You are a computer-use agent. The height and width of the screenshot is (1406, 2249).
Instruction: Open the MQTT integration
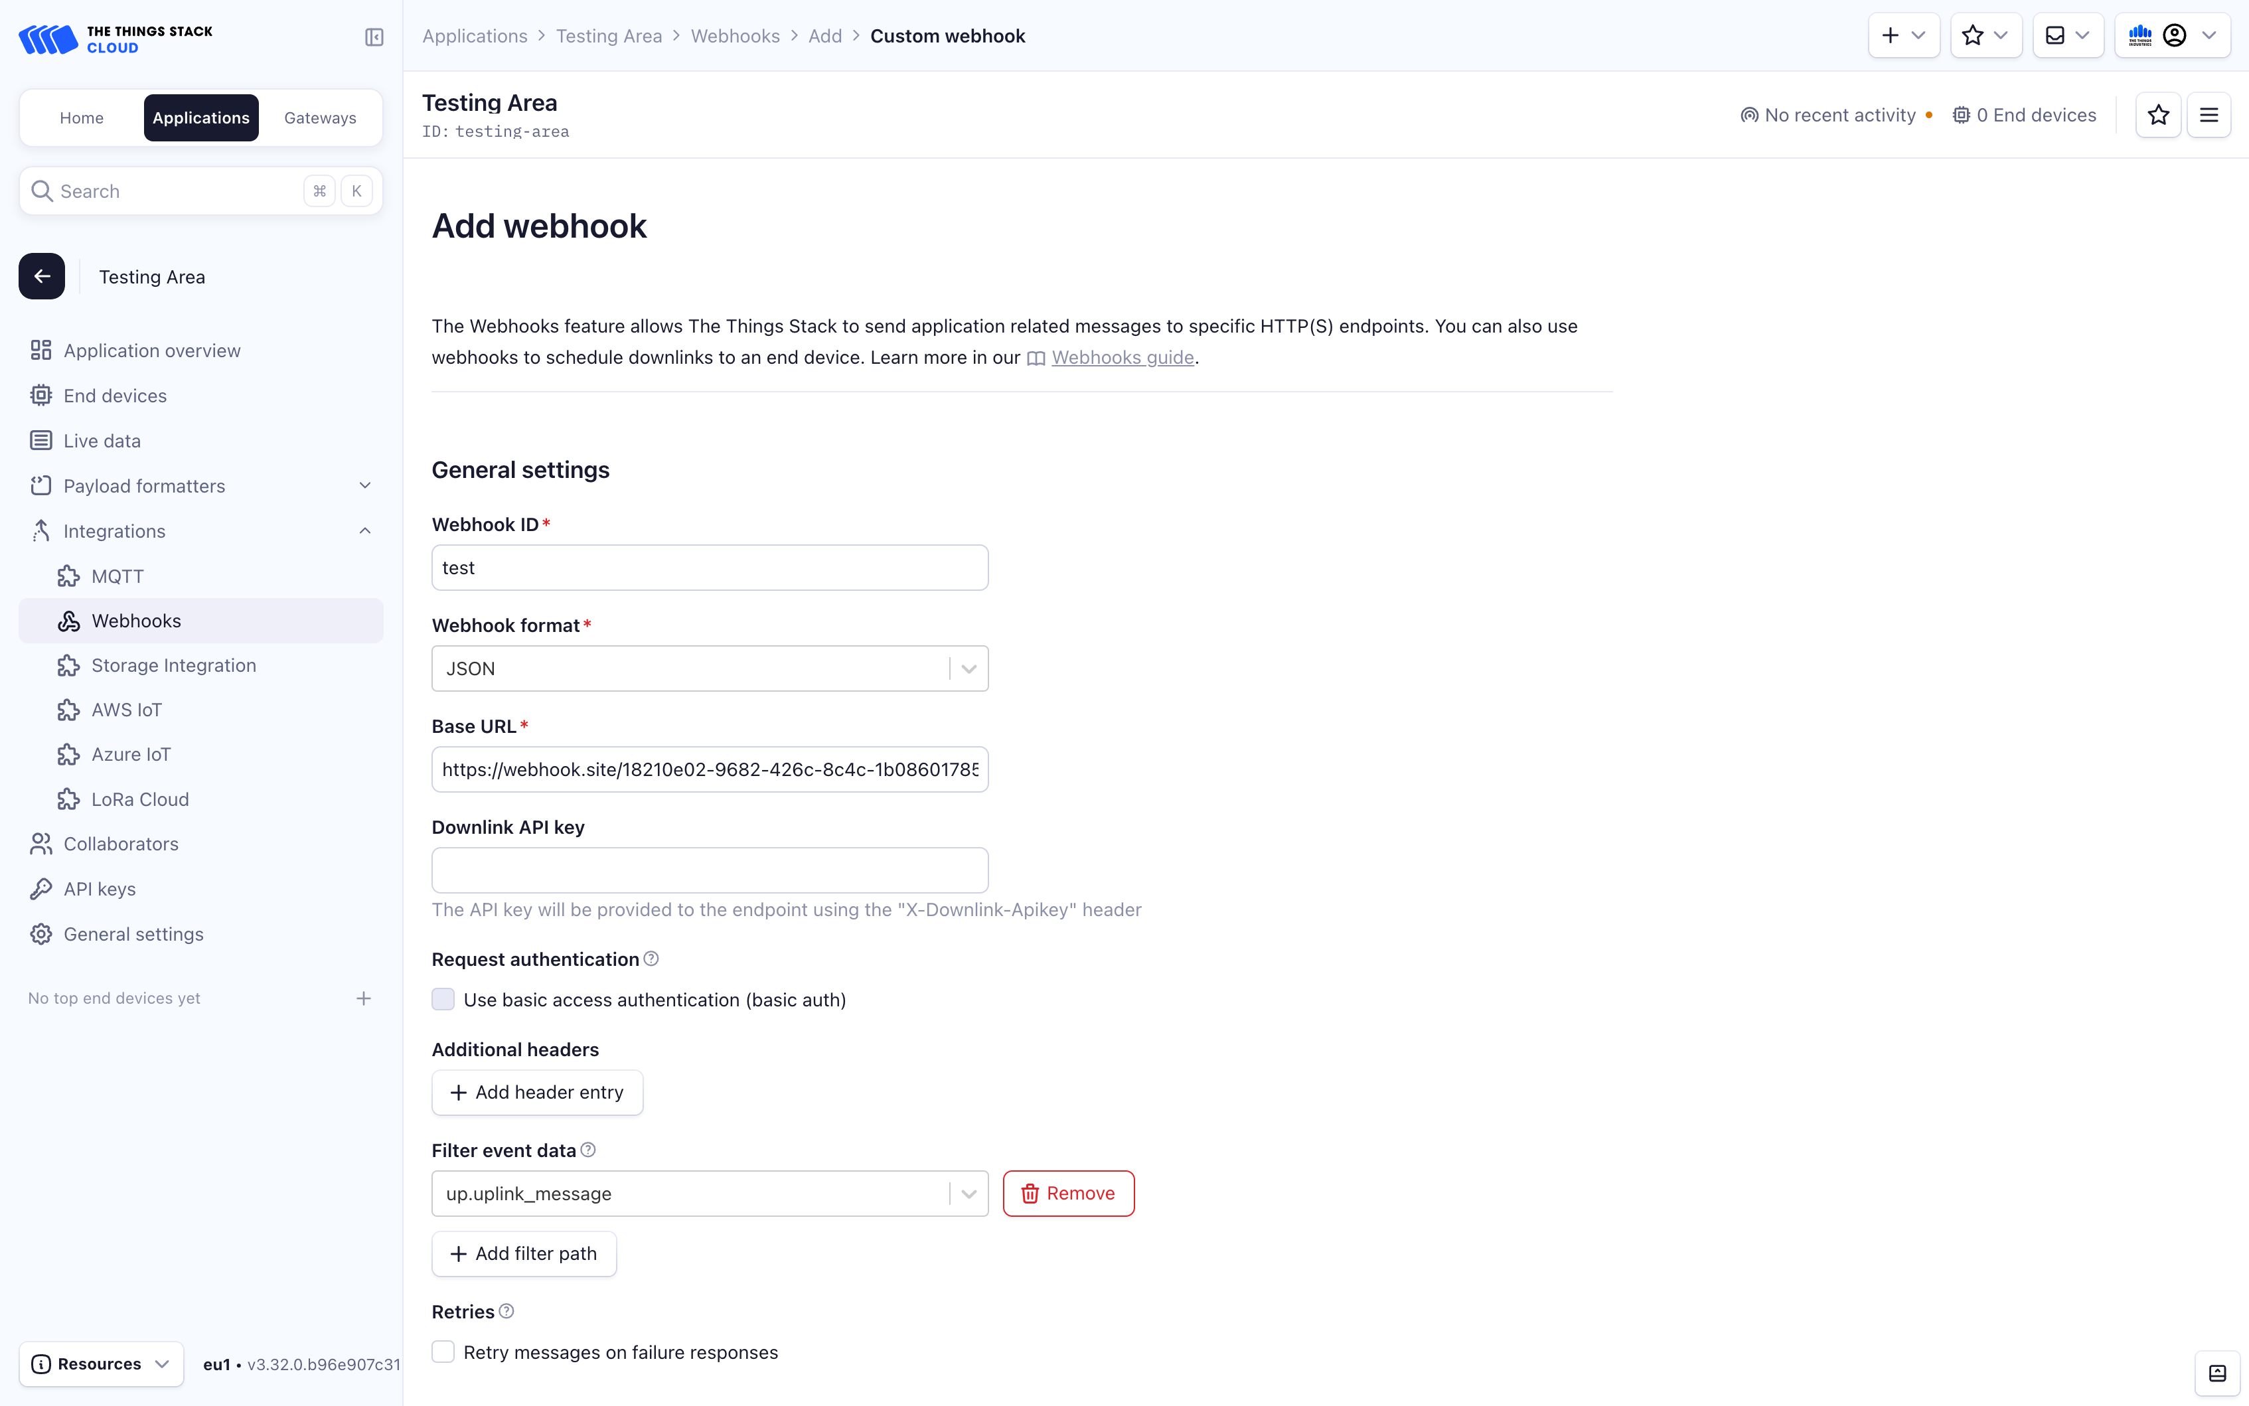(x=117, y=576)
